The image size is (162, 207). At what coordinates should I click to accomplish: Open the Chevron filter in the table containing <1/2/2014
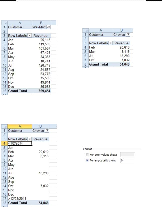pos(47,131)
